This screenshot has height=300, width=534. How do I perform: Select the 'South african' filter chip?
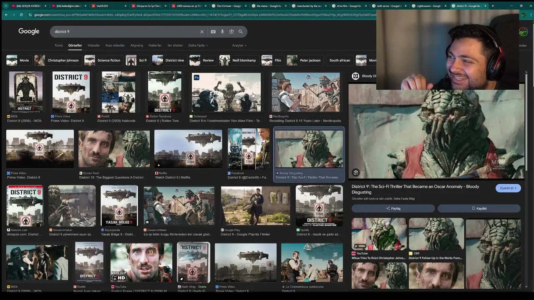click(x=340, y=60)
